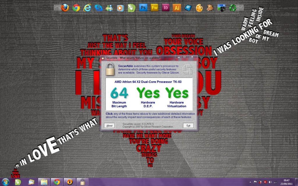Launch Photoshop from the dock
This screenshot has height=186, width=298.
(x=143, y=8)
